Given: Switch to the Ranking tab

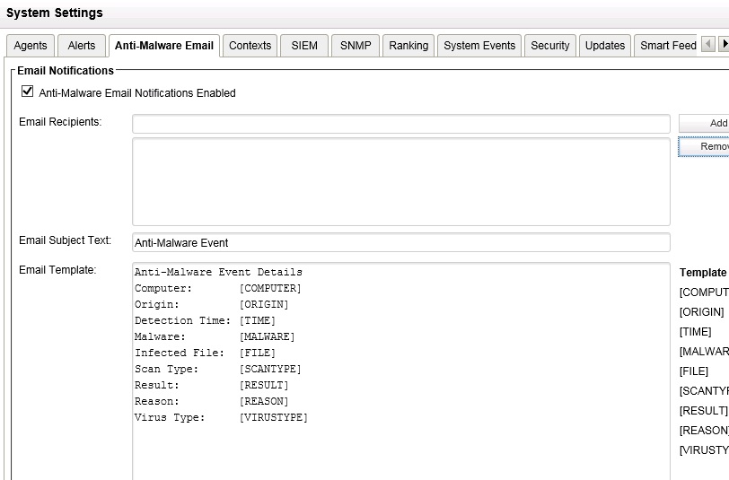Looking at the screenshot, I should (x=408, y=46).
